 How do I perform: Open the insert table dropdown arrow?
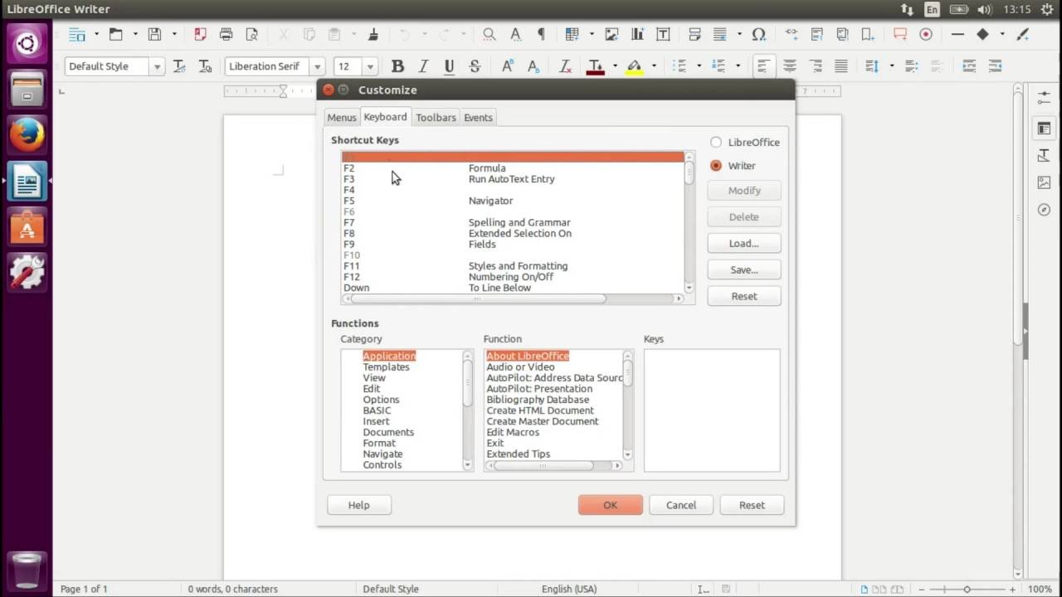(590, 35)
